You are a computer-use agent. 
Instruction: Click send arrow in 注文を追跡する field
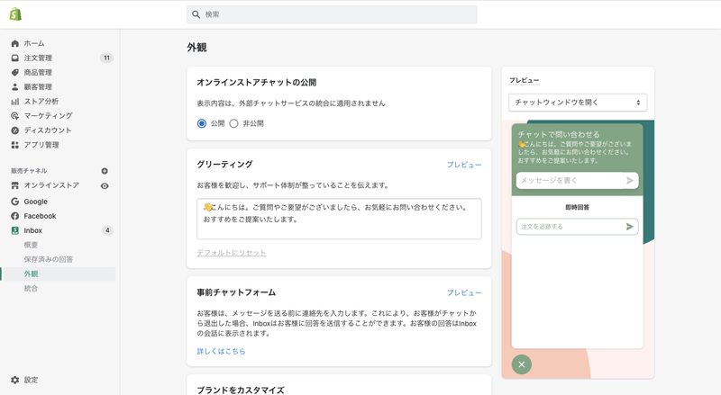pos(629,227)
